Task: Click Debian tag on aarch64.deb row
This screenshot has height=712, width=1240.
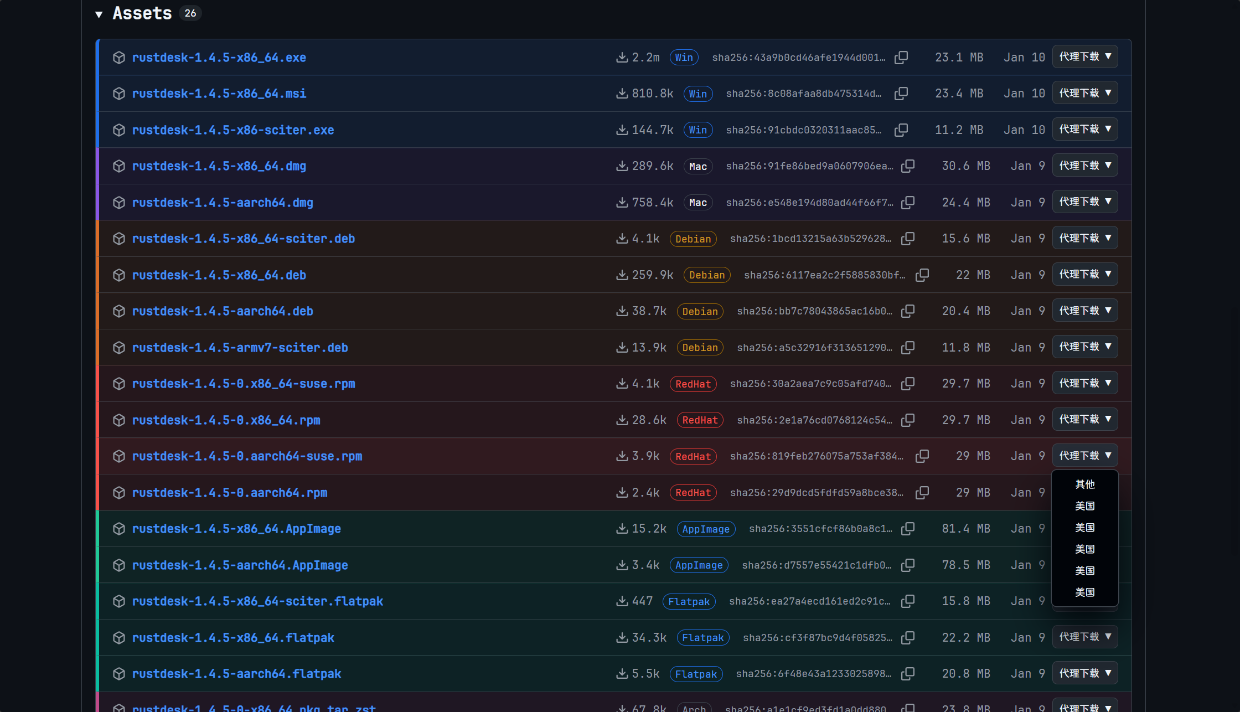Action: point(700,312)
